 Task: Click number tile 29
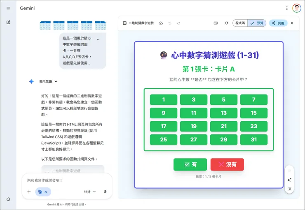[224, 140]
